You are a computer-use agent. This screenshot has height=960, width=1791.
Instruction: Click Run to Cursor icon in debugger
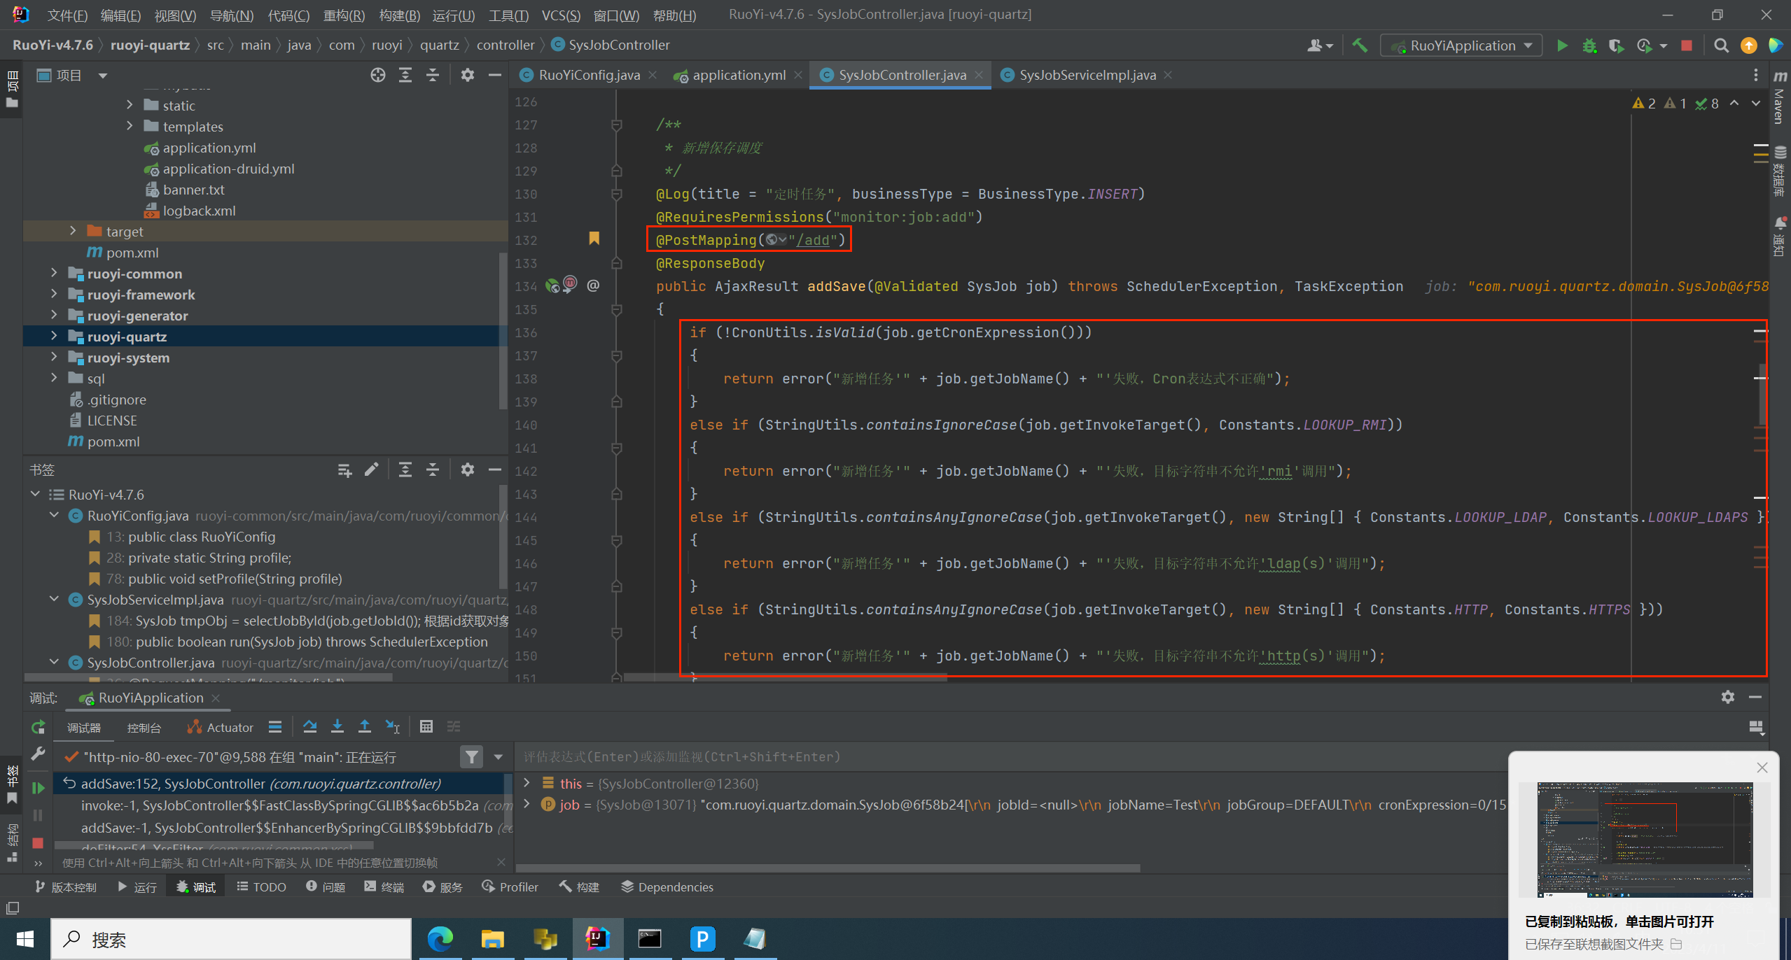[393, 727]
